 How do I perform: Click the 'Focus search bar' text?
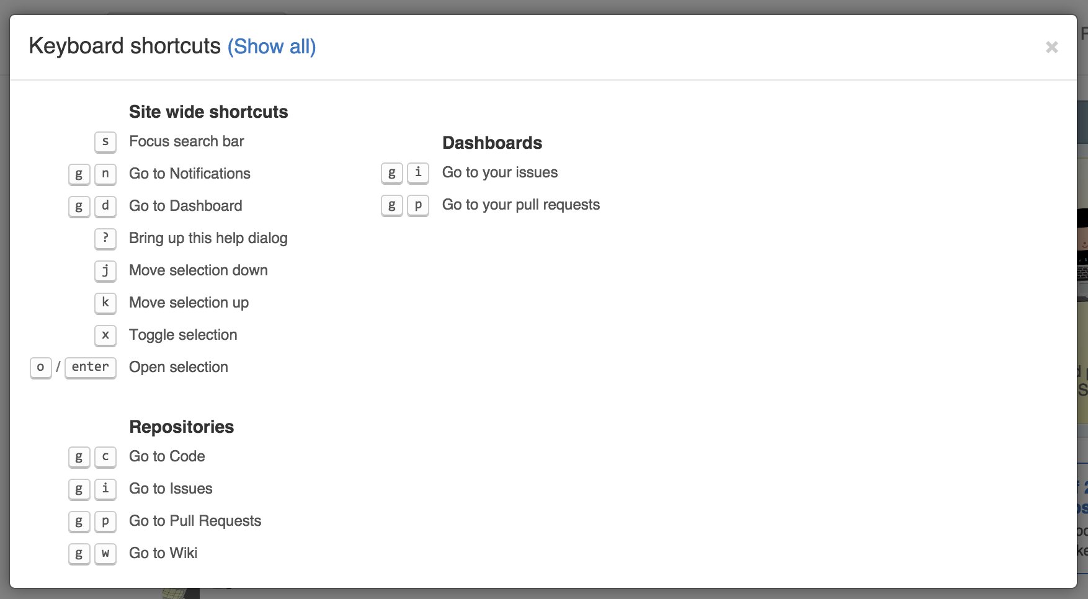tap(187, 141)
